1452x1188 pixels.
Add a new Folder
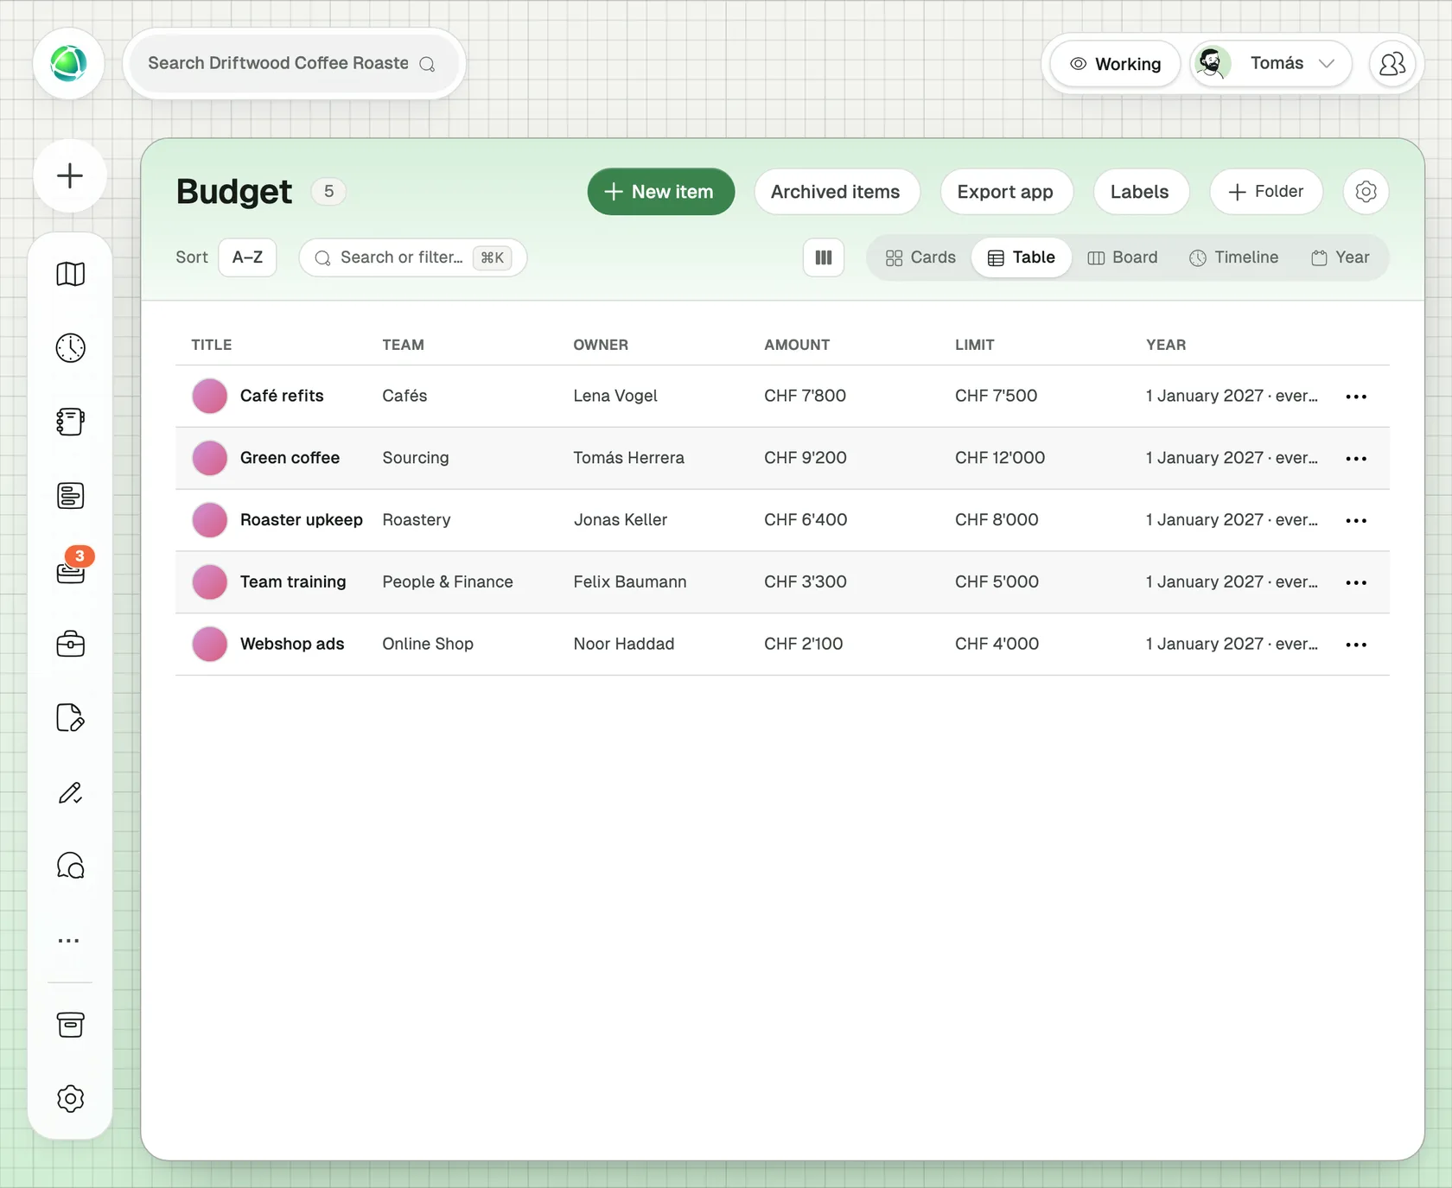[x=1266, y=192]
